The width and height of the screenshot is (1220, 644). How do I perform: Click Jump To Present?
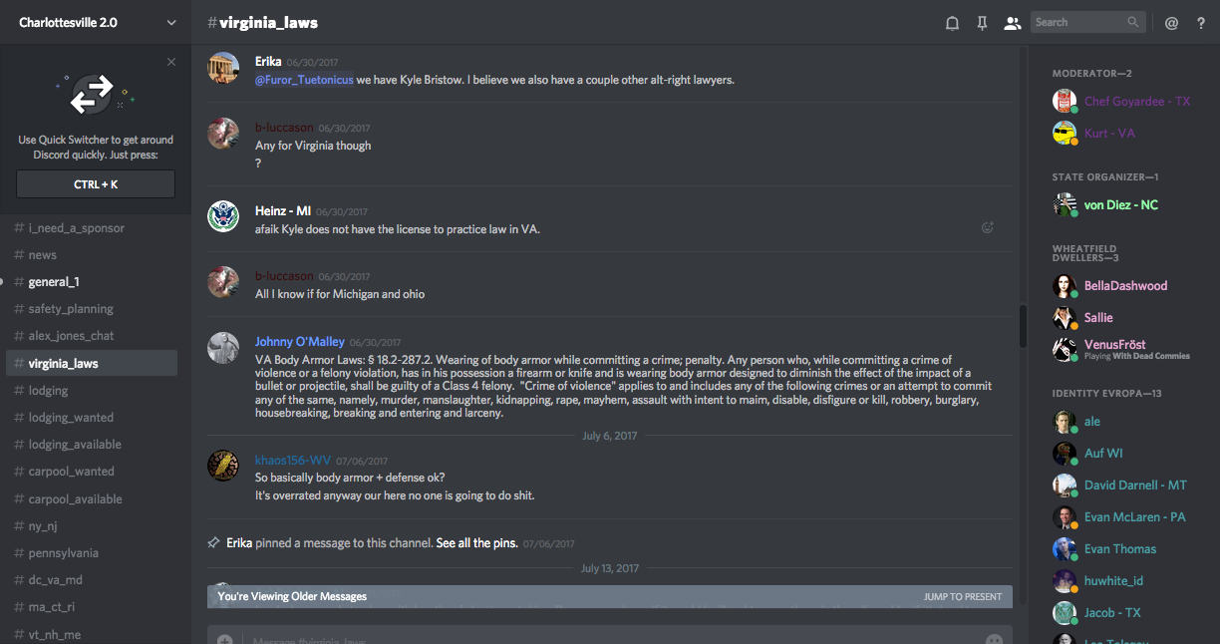coord(962,597)
